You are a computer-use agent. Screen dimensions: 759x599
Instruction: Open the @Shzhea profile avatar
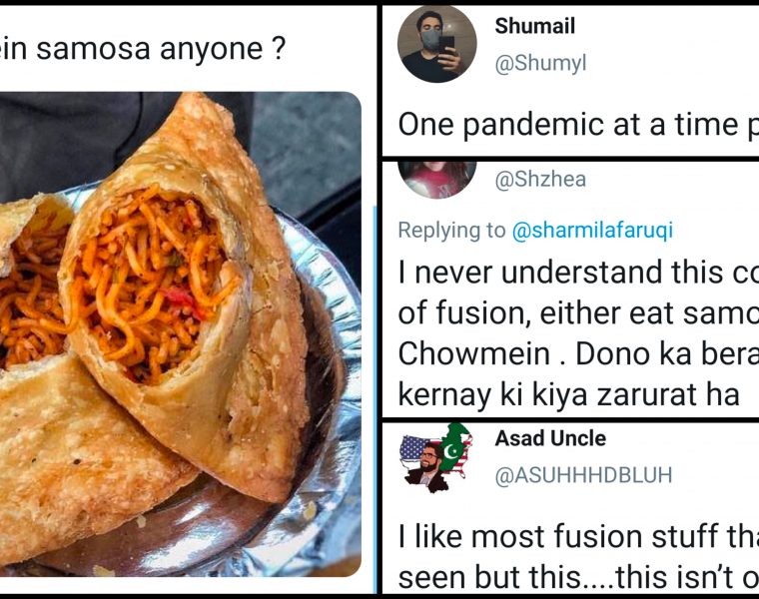[x=437, y=180]
